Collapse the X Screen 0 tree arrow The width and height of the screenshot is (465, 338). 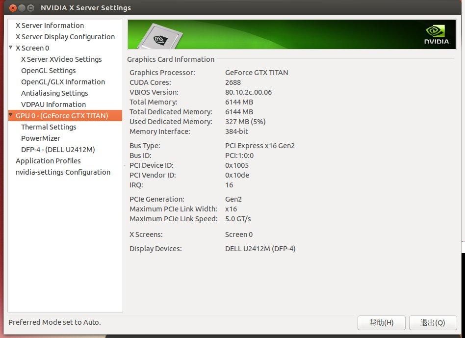[x=11, y=48]
